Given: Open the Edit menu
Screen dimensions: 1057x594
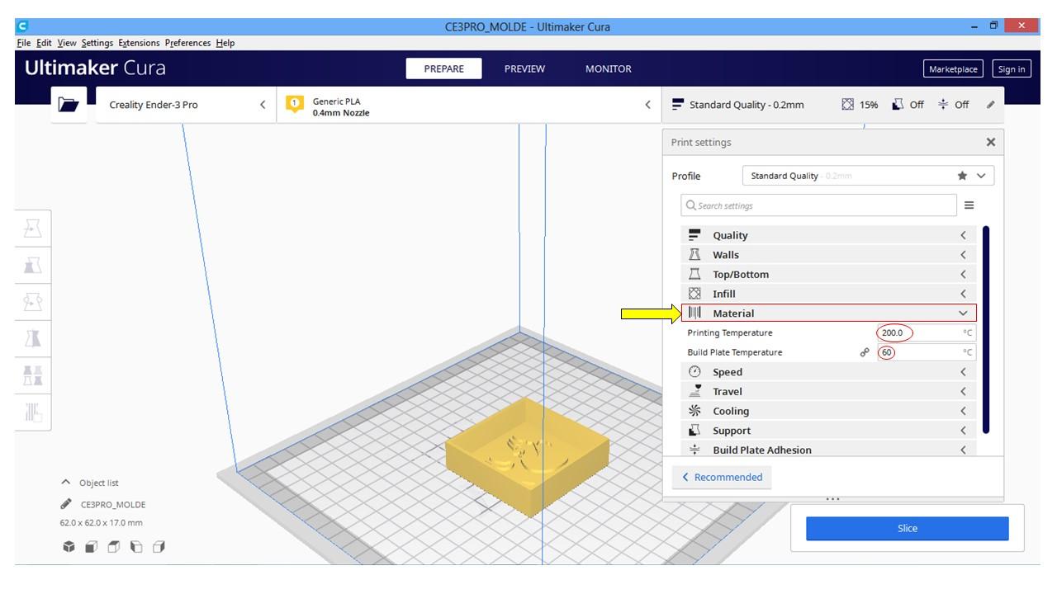Looking at the screenshot, I should click(x=44, y=43).
